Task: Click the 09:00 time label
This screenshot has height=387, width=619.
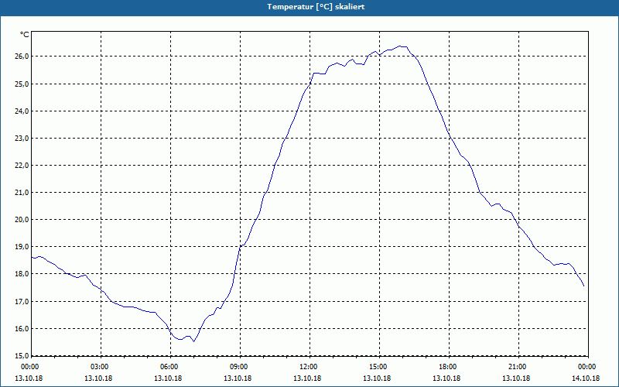Action: click(x=240, y=367)
